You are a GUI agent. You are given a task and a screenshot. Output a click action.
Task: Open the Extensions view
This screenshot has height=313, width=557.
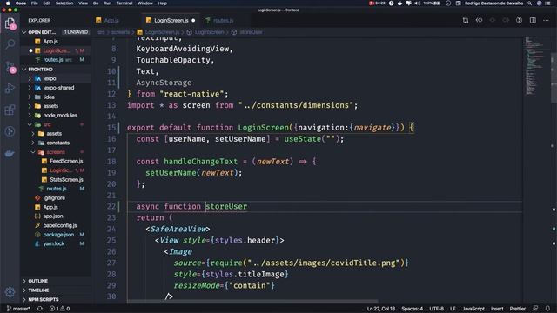coord(10,110)
